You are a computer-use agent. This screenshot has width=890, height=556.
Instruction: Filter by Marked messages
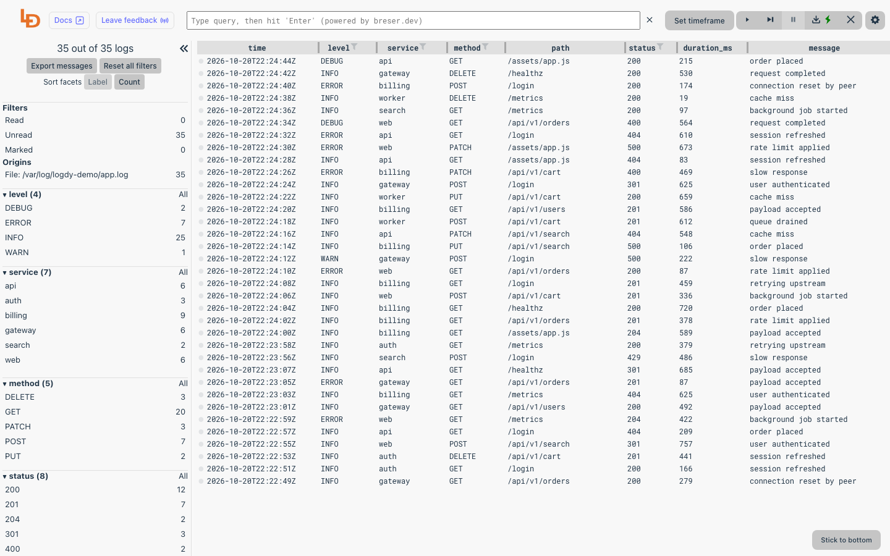pos(95,150)
